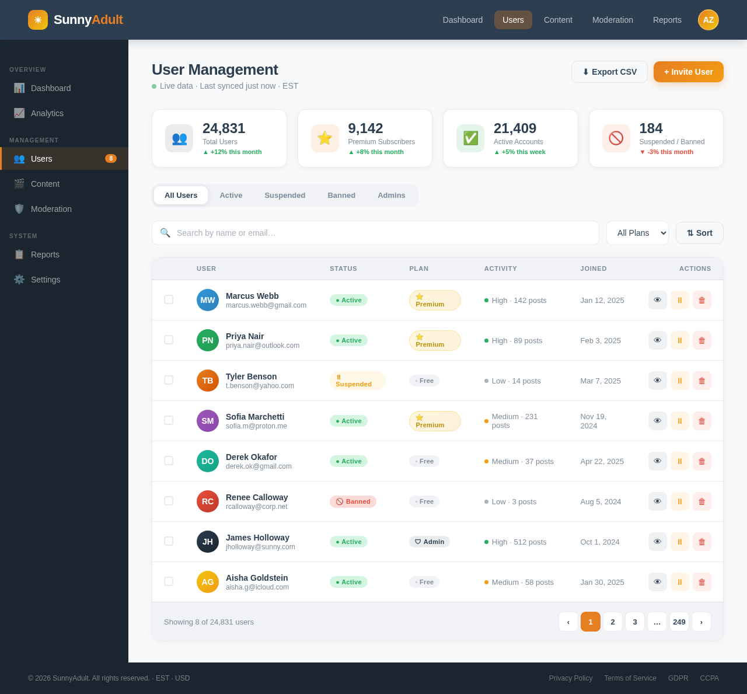
Task: Open the Sort options
Action: [x=699, y=233]
